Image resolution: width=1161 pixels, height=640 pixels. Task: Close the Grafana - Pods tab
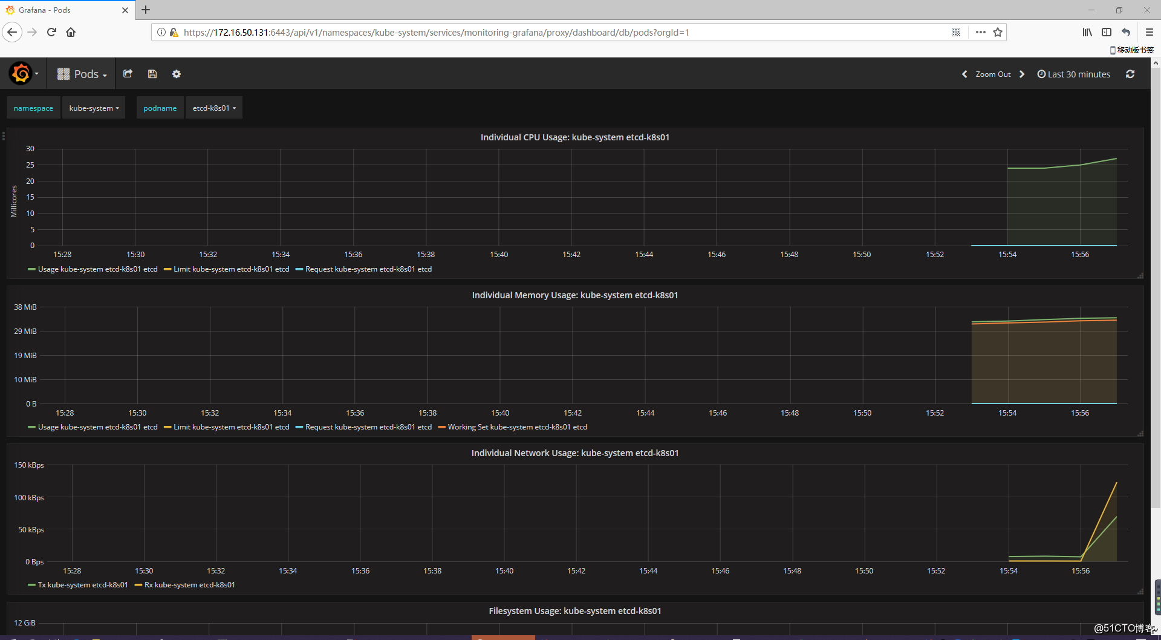coord(125,10)
